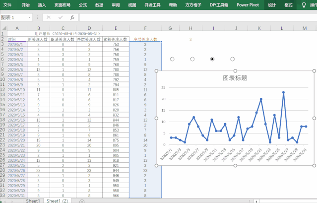Open the 开发工具 tab

(152, 5)
